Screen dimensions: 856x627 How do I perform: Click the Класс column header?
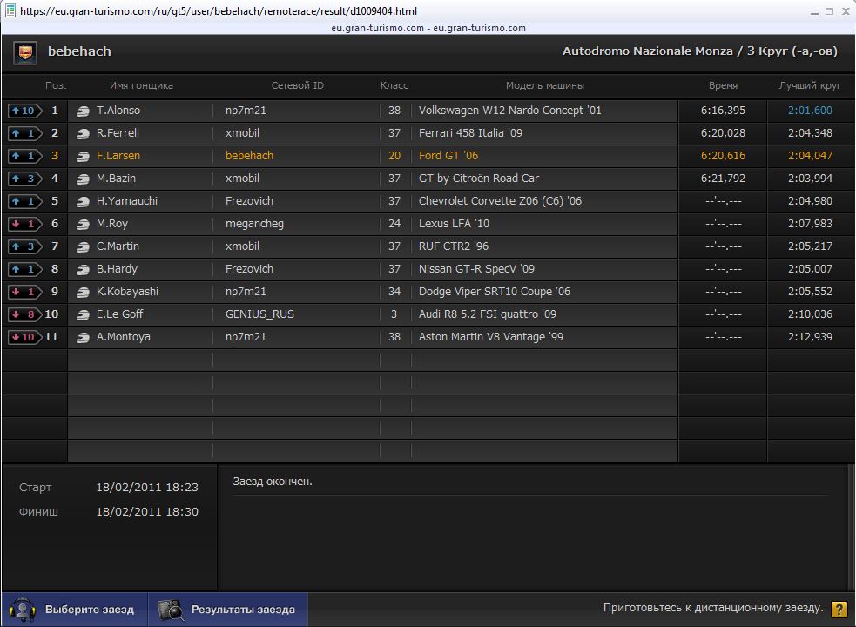click(x=394, y=85)
